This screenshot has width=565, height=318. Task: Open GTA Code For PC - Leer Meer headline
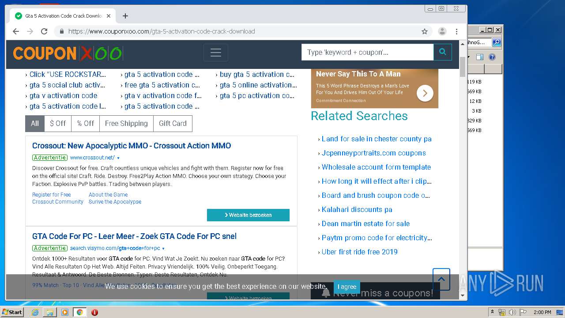[x=134, y=236]
